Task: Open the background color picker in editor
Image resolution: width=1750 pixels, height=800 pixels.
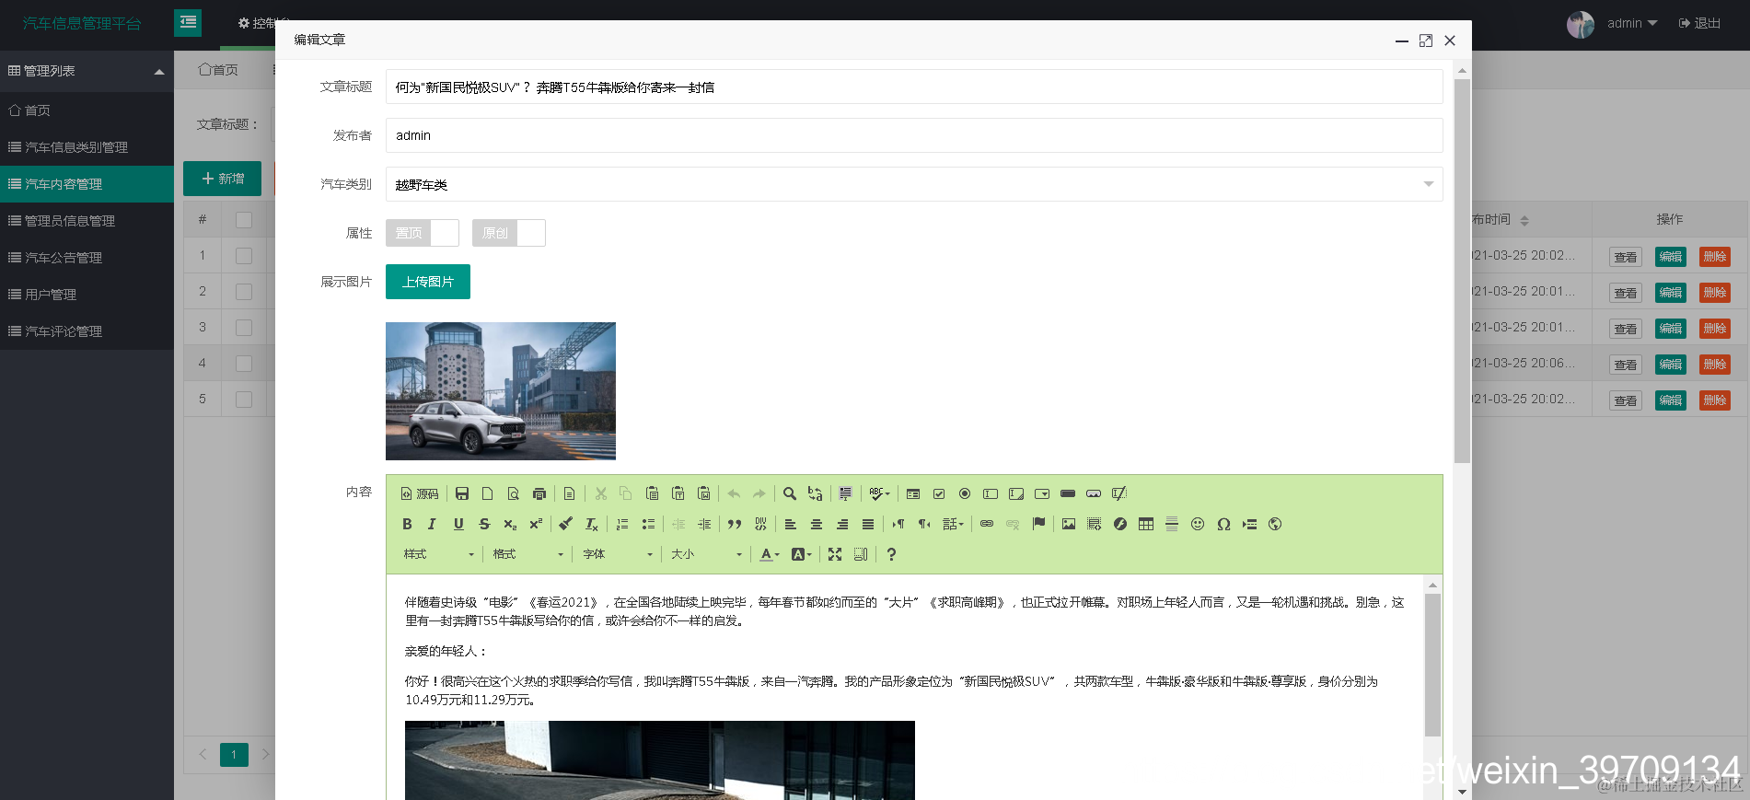Action: click(x=802, y=554)
